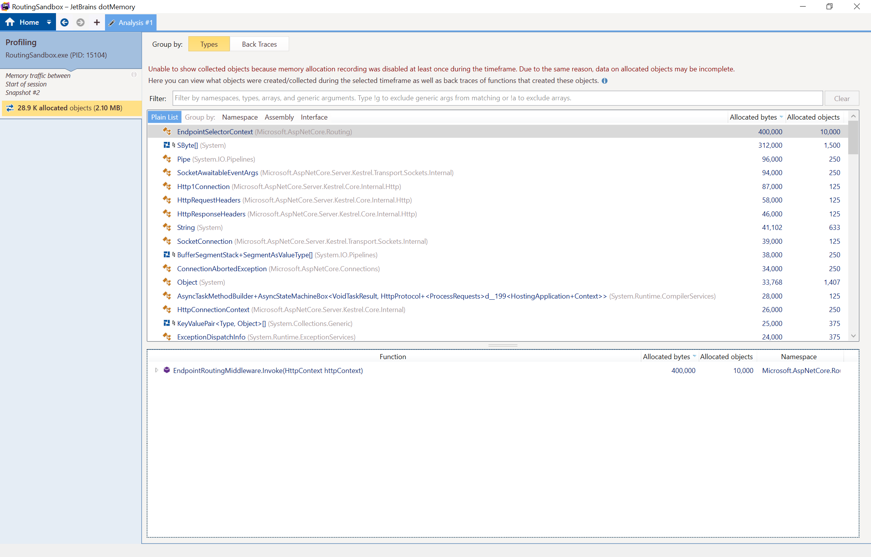Open the EndpointSelectorContext type link
This screenshot has height=557, width=871.
pyautogui.click(x=215, y=132)
